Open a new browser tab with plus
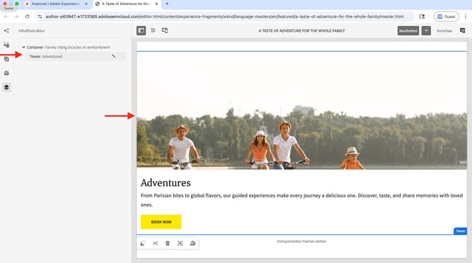This screenshot has width=472, height=263. tap(167, 4)
